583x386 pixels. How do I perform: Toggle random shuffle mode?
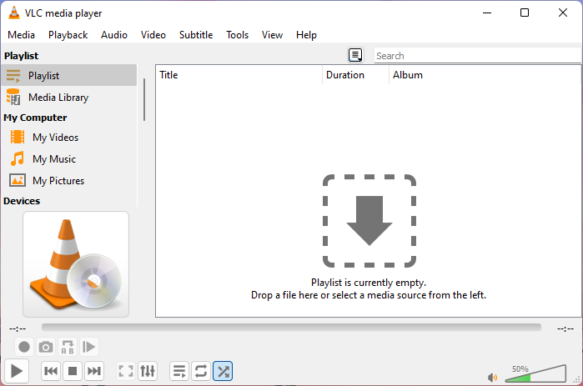[x=223, y=371]
